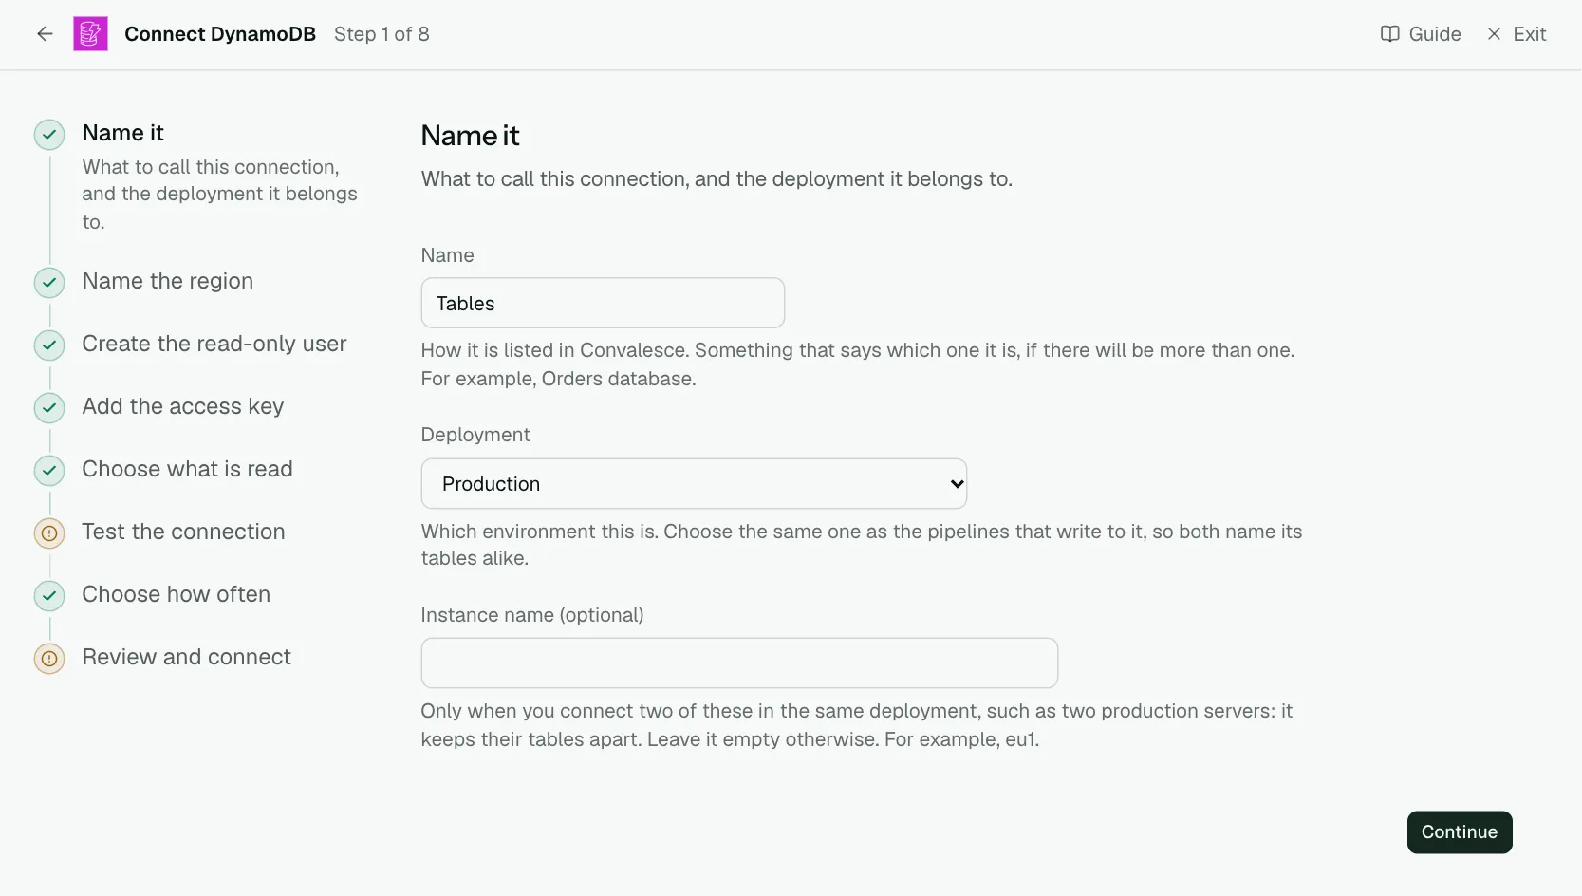1582x896 pixels.
Task: Open the Review and connect step
Action: pyautogui.click(x=187, y=657)
